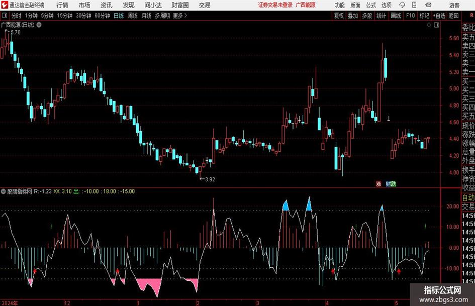Click the 5.00 price axis label
Viewport: 475px width, 306px height.
454,89
